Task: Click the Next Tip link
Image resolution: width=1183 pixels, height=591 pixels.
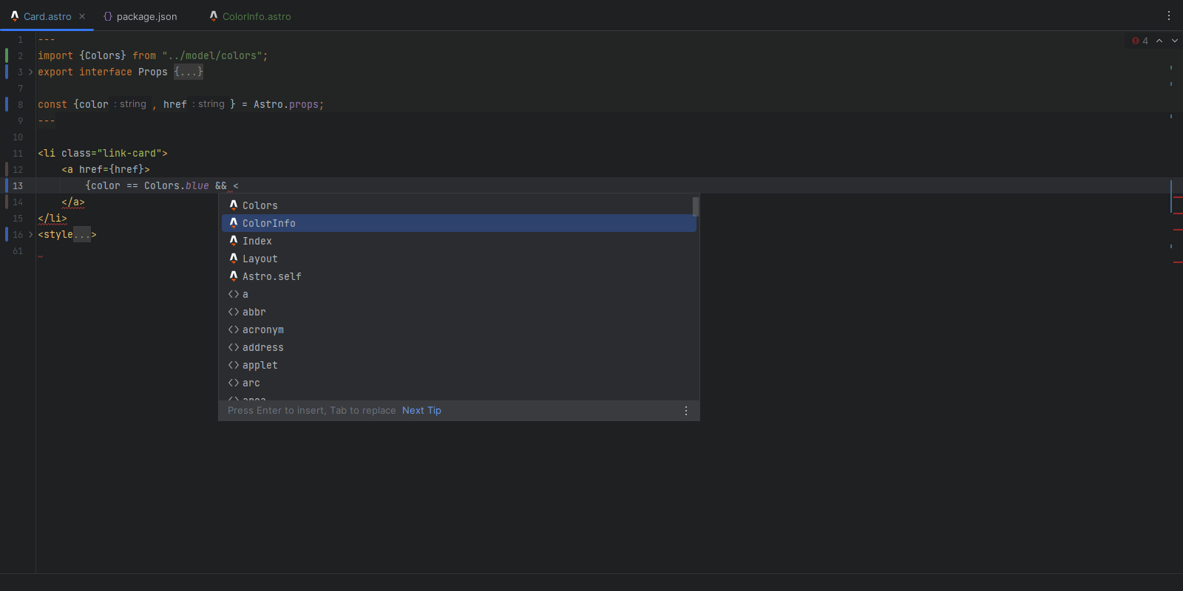Action: pos(421,411)
